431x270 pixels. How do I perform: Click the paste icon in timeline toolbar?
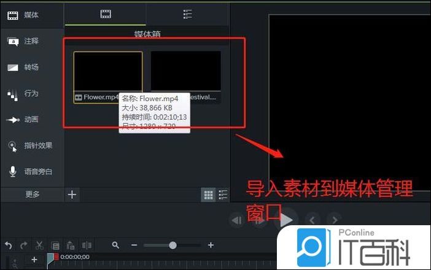71,245
